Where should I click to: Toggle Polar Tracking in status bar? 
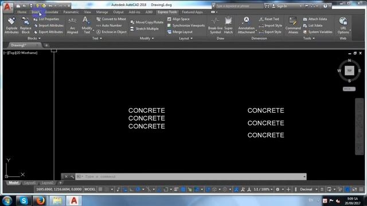point(138,189)
